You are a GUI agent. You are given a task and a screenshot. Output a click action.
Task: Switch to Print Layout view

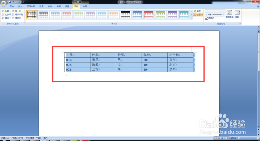click(x=216, y=138)
